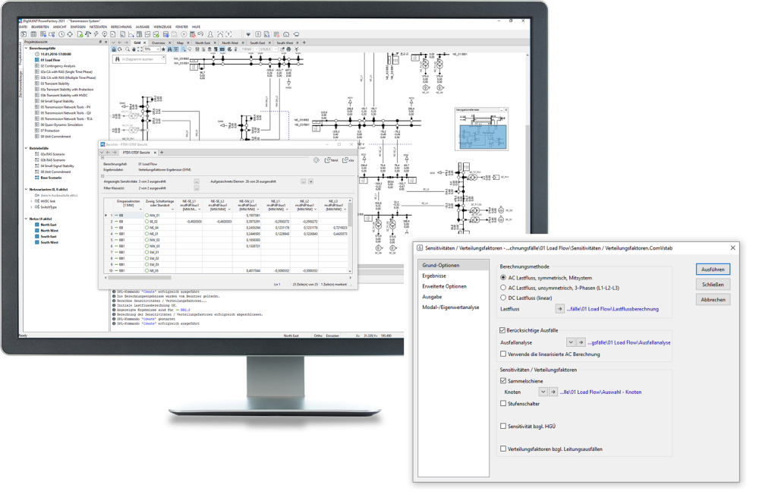759x504 pixels.
Task: Click the fit-to-window zoom icon in diagram toolbar
Action: point(140,49)
